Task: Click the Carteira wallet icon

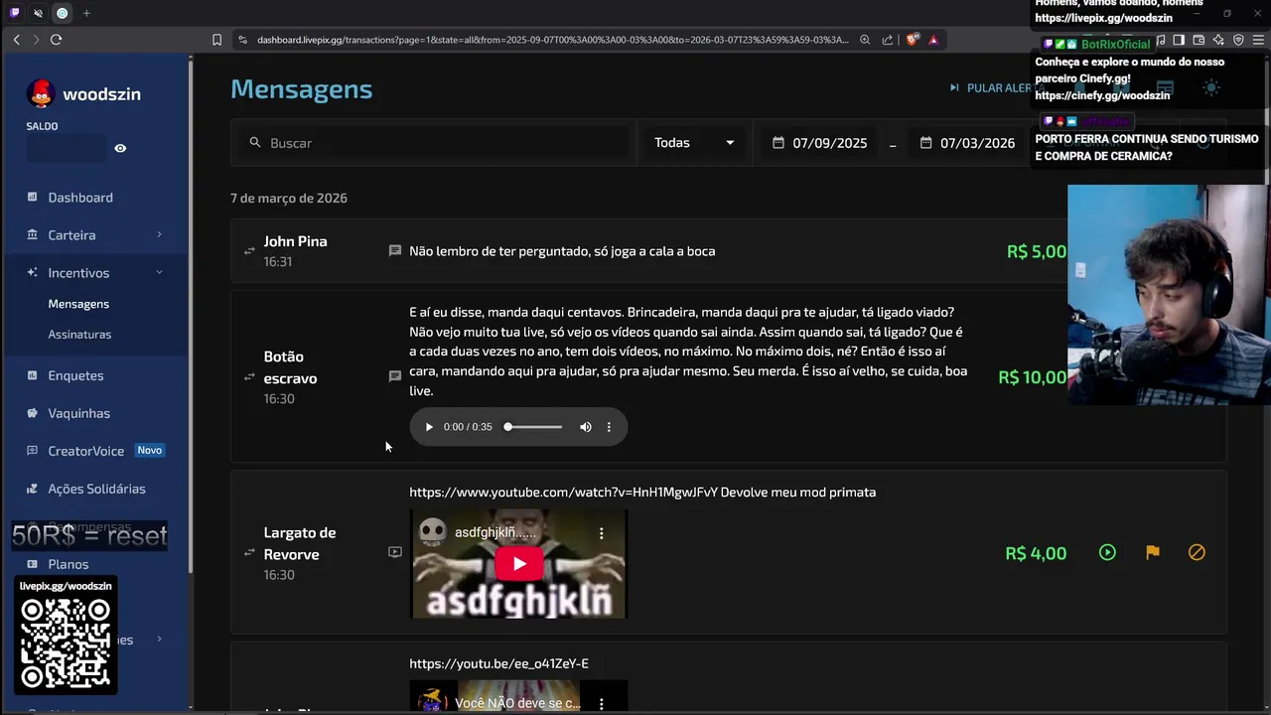Action: (x=33, y=234)
